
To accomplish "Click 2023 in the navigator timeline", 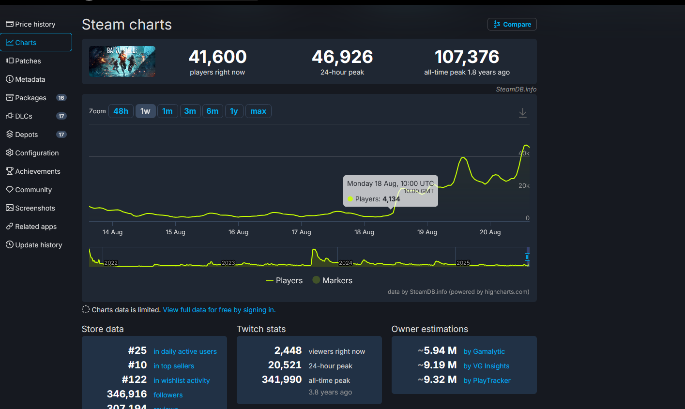I will (228, 263).
